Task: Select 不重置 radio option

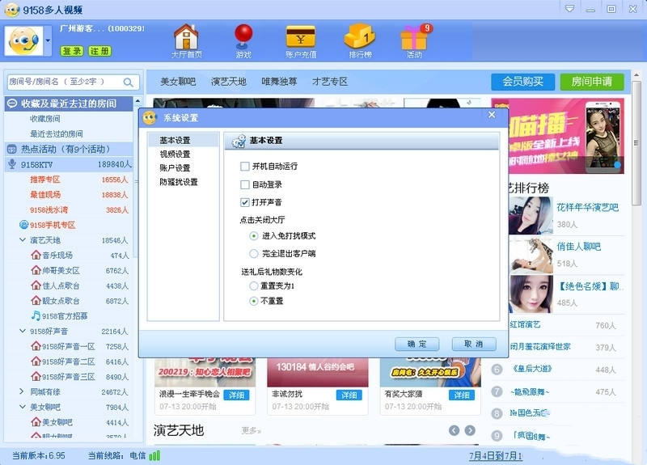Action: tap(253, 301)
